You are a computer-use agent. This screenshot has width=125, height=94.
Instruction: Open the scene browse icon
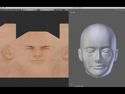coord(39,10)
